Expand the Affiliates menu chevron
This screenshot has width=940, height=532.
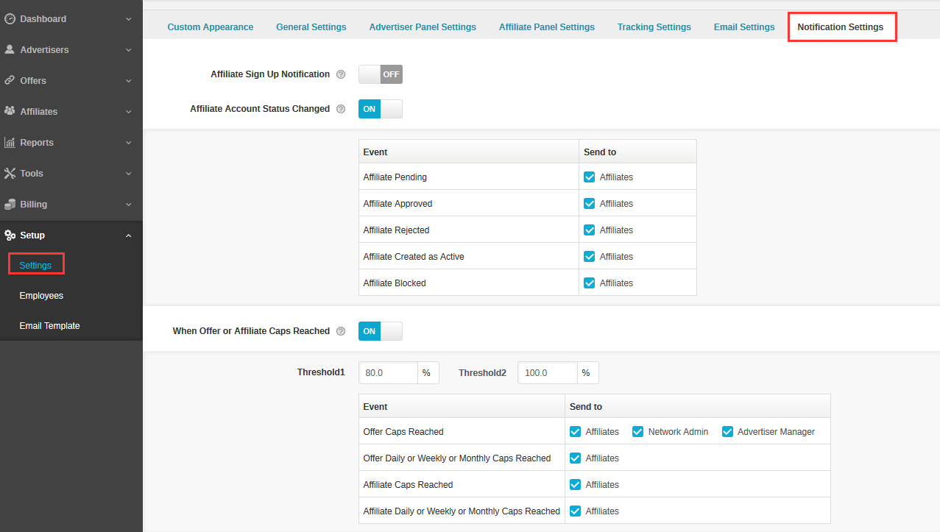129,112
